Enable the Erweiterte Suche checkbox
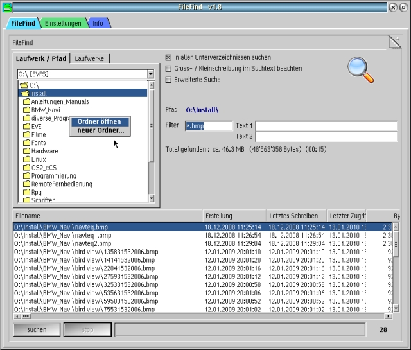 click(168, 80)
